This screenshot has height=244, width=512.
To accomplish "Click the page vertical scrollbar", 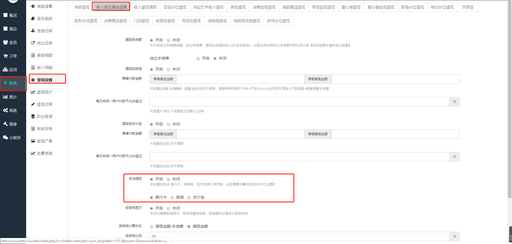I will (x=510, y=99).
